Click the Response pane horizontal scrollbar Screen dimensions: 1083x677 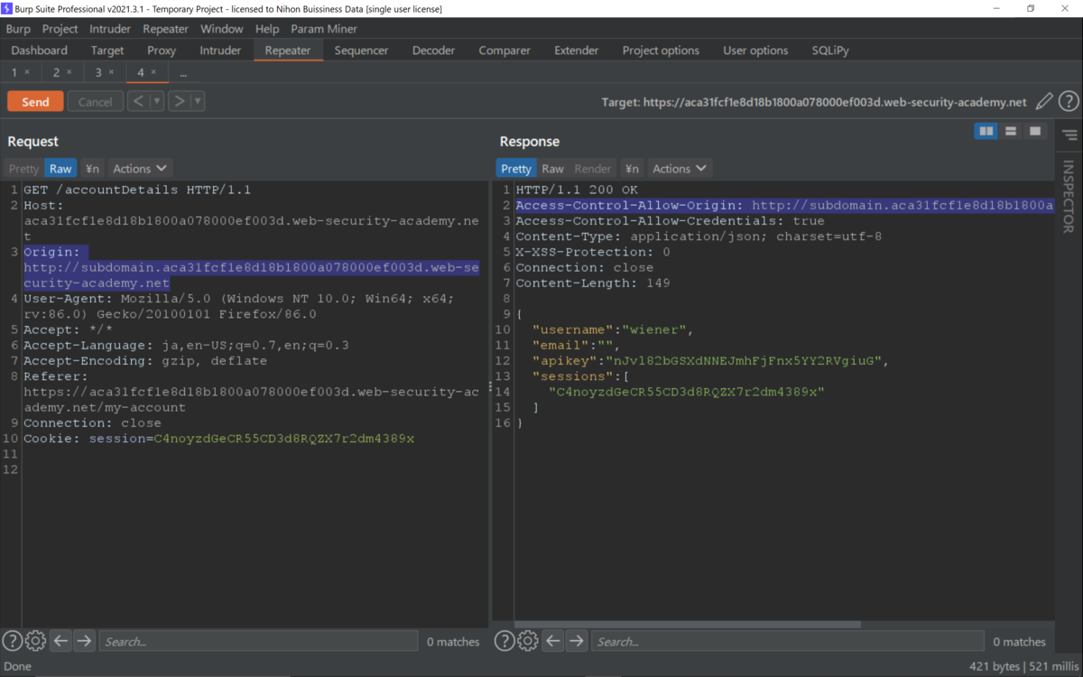point(688,625)
